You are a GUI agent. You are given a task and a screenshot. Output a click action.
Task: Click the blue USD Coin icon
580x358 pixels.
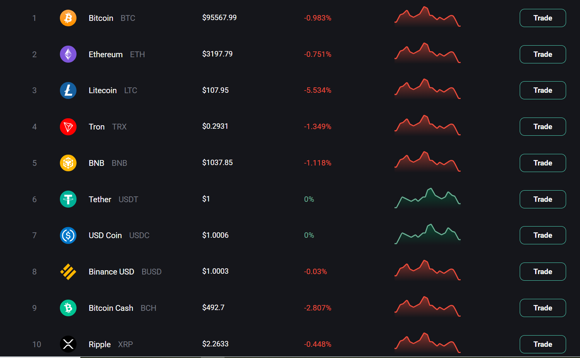[x=68, y=235]
